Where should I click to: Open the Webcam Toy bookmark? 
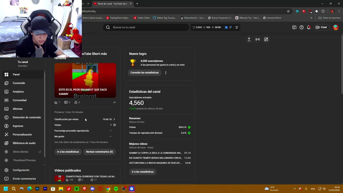[248, 18]
